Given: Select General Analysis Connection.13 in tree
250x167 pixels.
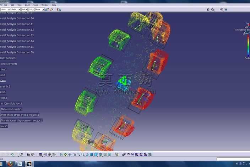Looking at the screenshot, I should 17,35.
